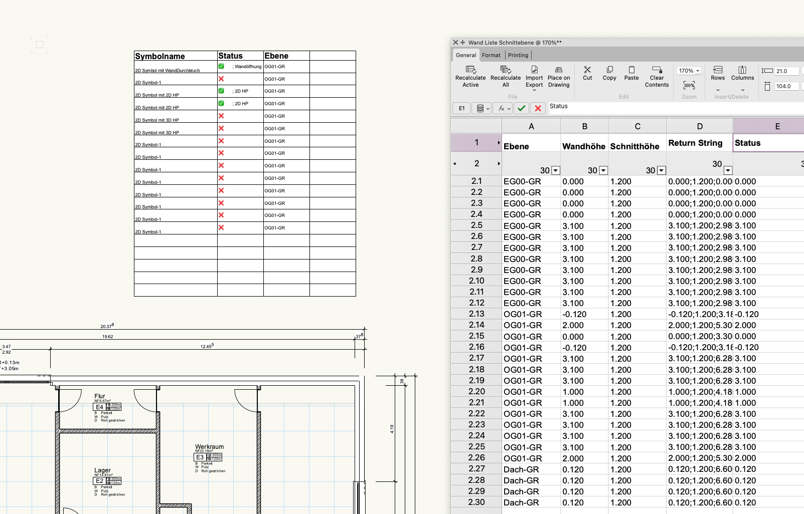Click red X status of first 2D Symbol-1 row
The height and width of the screenshot is (514, 804).
[x=221, y=79]
